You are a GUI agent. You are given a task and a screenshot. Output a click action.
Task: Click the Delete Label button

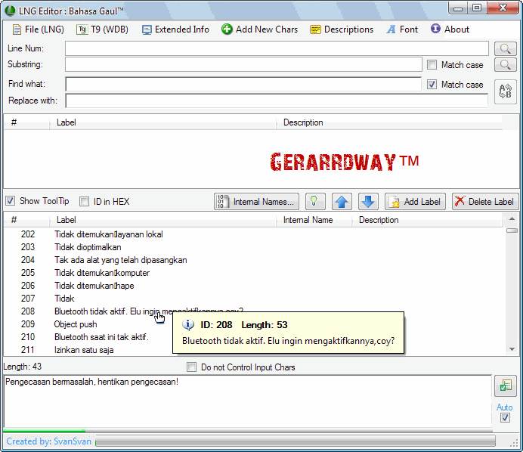click(485, 202)
